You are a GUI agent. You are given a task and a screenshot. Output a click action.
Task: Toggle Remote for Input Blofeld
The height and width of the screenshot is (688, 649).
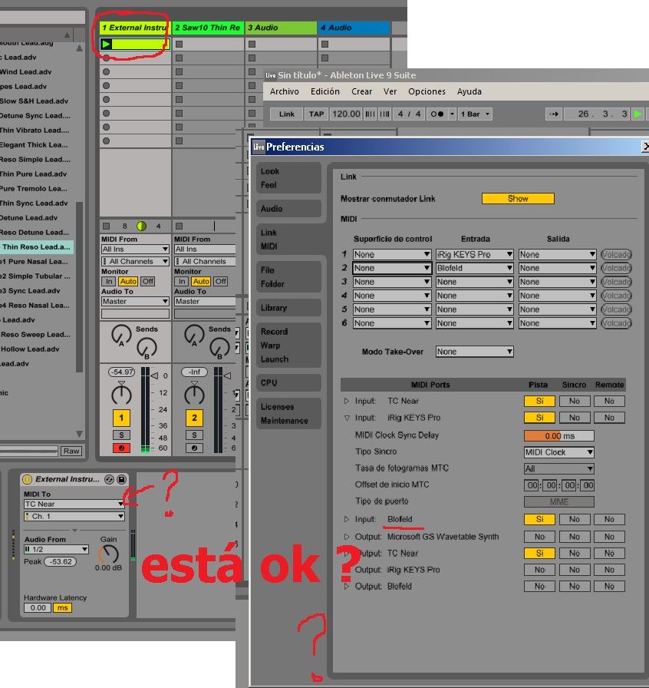[609, 520]
